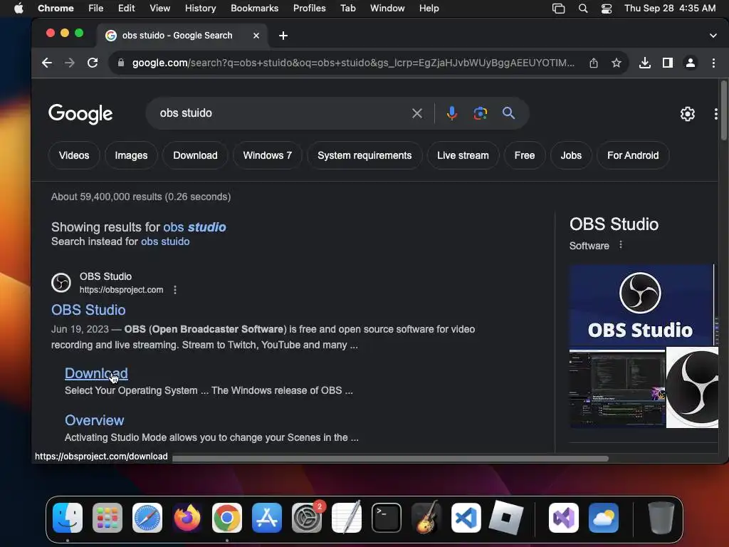Click the share icon in the address bar
Viewport: 729px width, 547px height.
[x=594, y=63]
